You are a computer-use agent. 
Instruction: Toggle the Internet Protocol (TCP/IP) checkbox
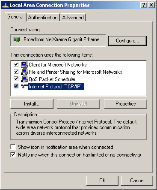pyautogui.click(x=16, y=86)
